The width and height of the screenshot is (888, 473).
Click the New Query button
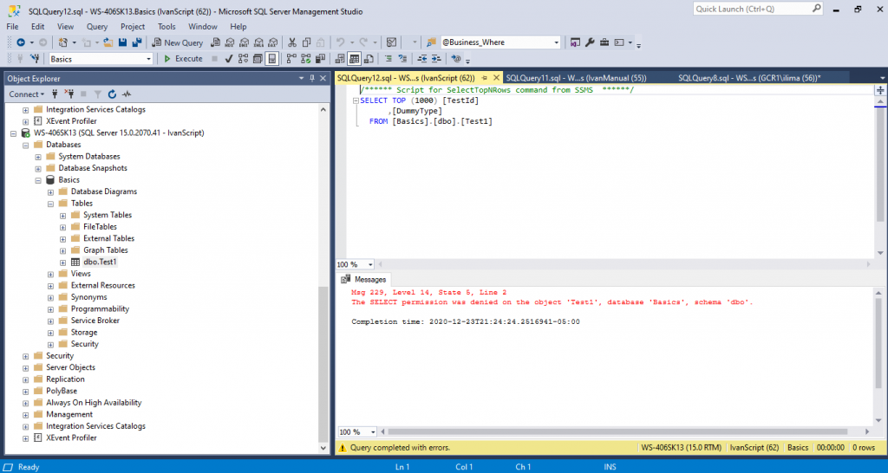[177, 42]
